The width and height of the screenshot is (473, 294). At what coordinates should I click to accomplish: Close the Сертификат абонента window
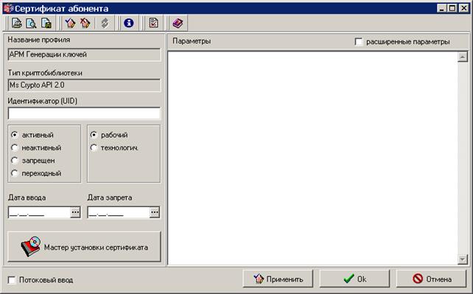coord(463,8)
